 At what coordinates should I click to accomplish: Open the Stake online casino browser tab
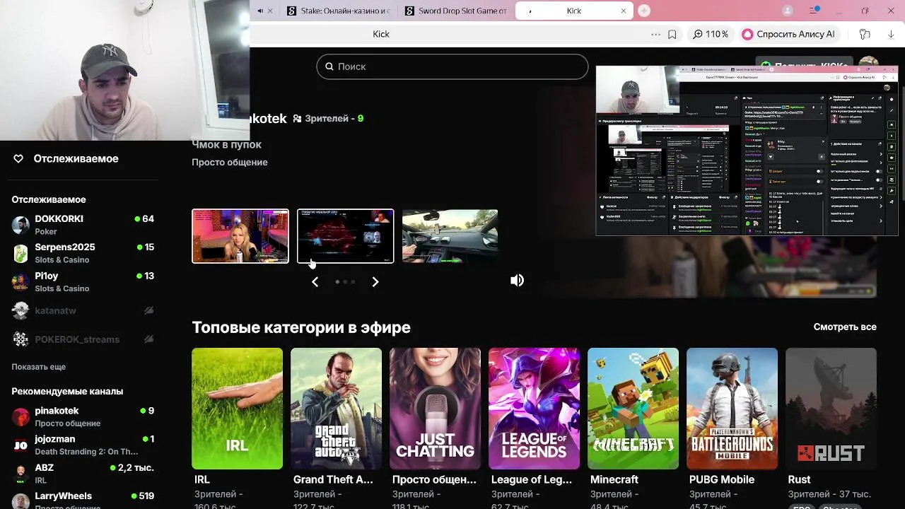click(x=338, y=11)
